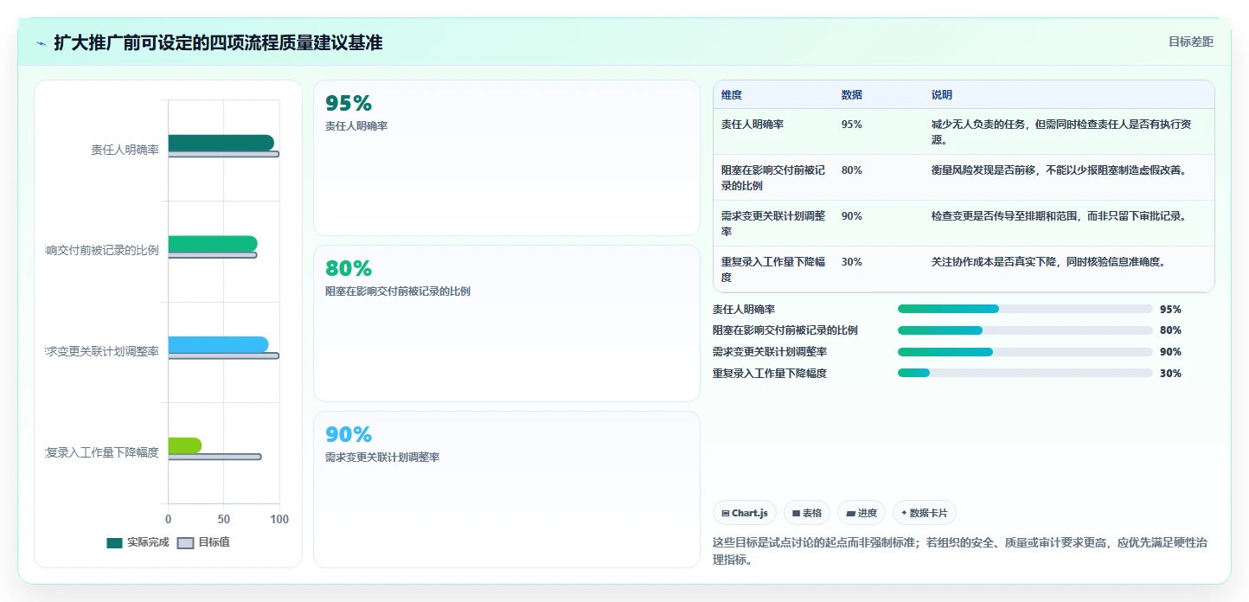Click the progress list label 需求变更关联计划调整率
1249x602 pixels.
pos(770,352)
